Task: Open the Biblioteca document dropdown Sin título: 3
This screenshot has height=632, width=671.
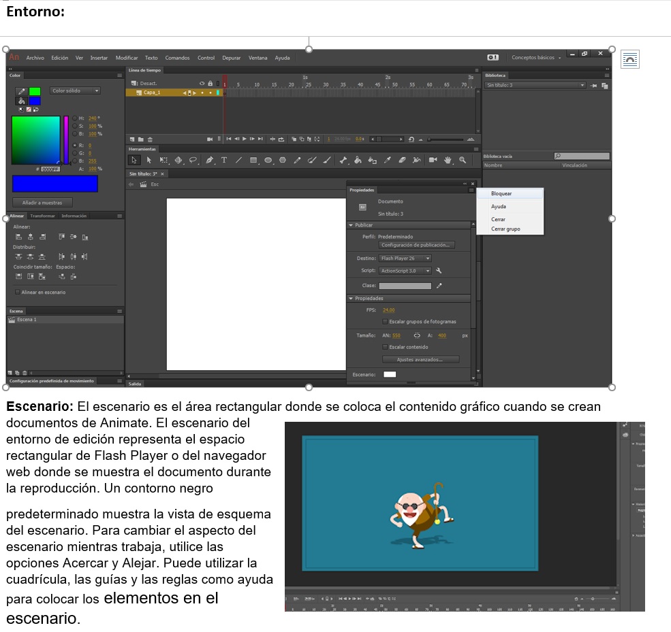Action: point(535,85)
